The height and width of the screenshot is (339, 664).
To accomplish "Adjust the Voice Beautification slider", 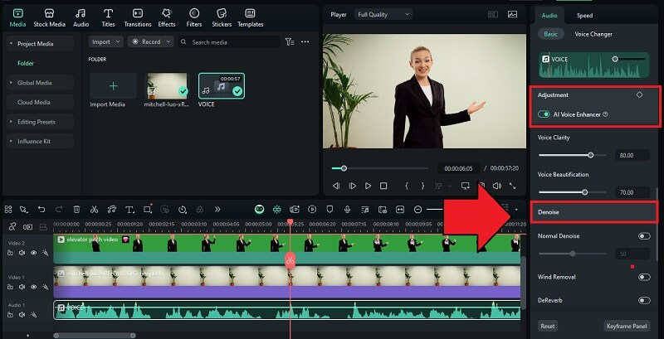I will click(572, 192).
